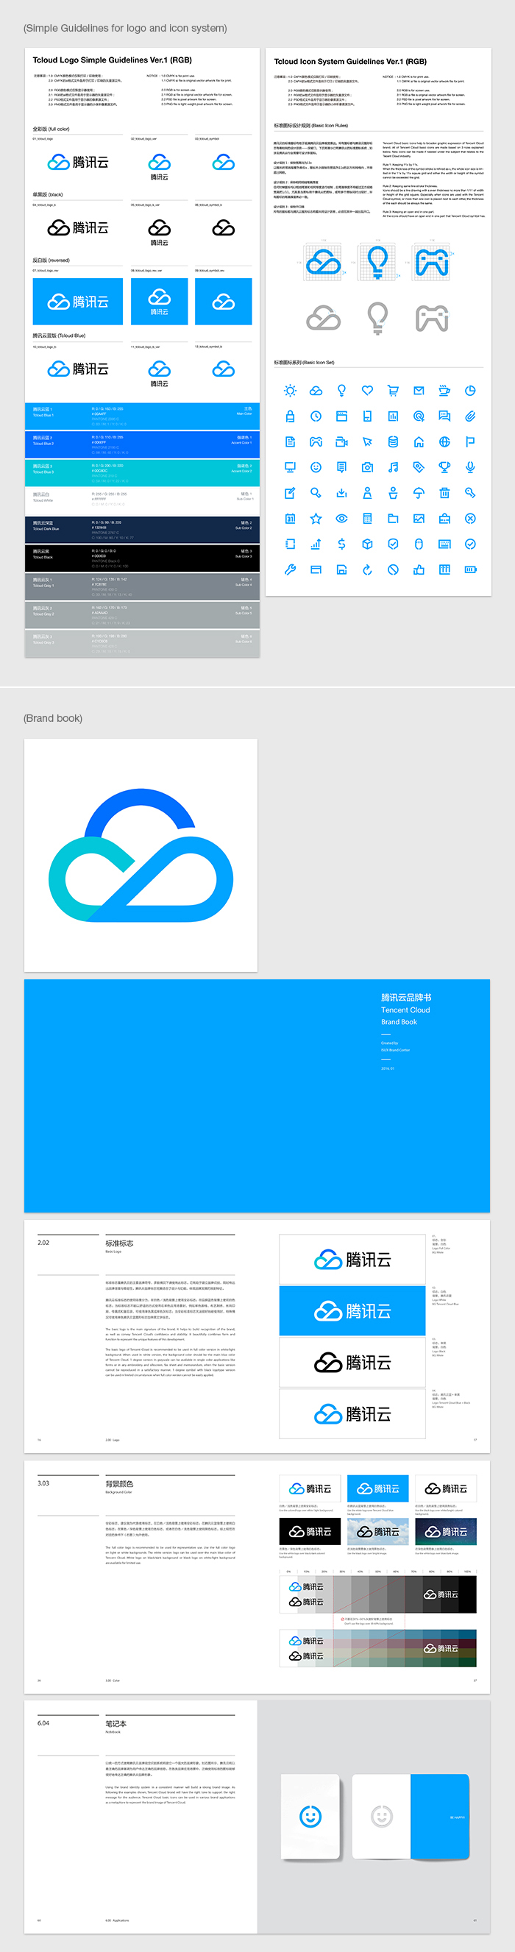
Task: Select the umbrella icon
Action: tap(419, 493)
